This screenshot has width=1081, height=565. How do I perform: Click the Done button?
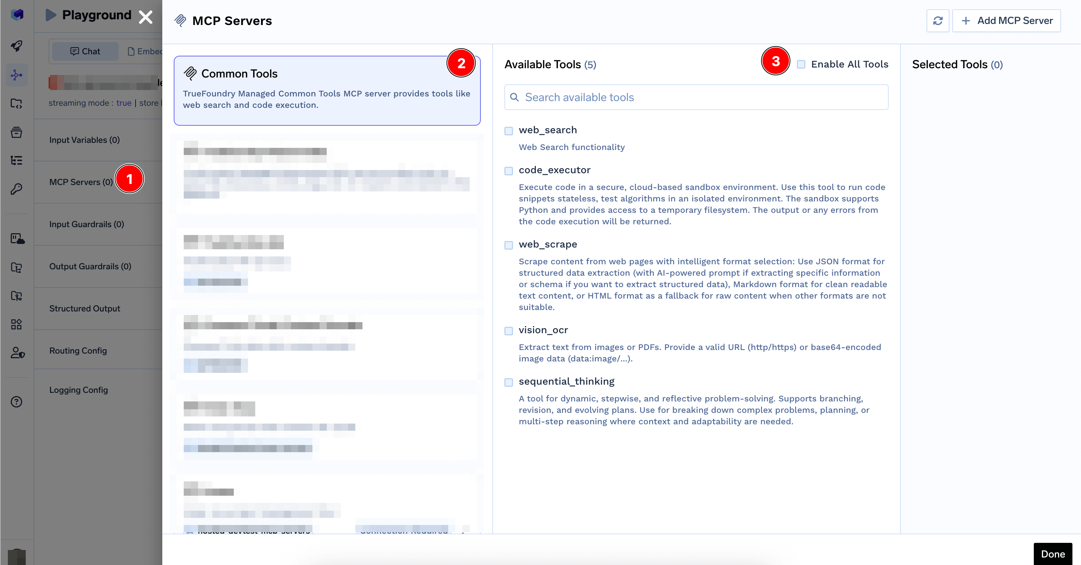click(x=1053, y=554)
